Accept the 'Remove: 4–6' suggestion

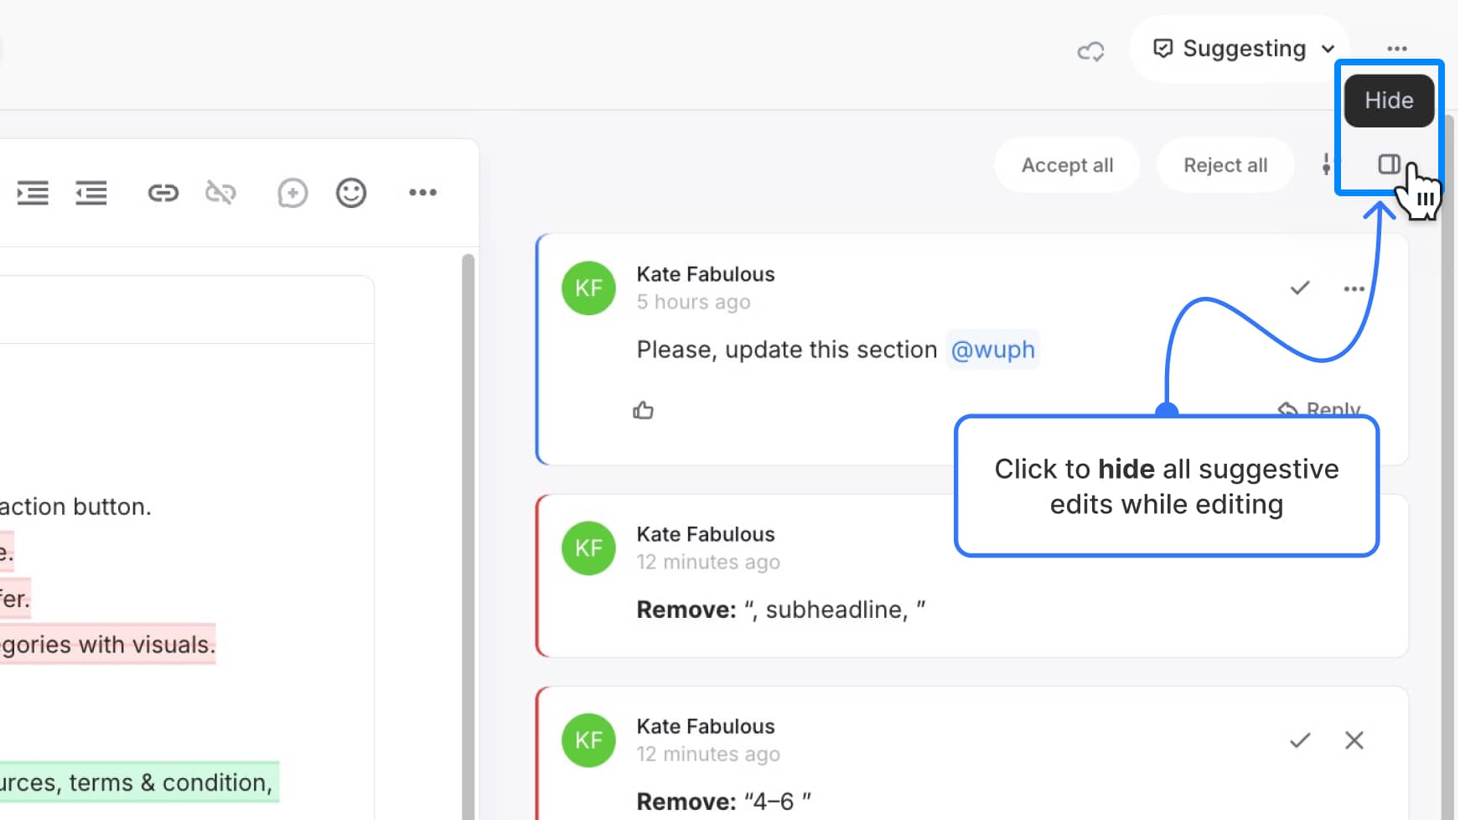click(x=1299, y=740)
